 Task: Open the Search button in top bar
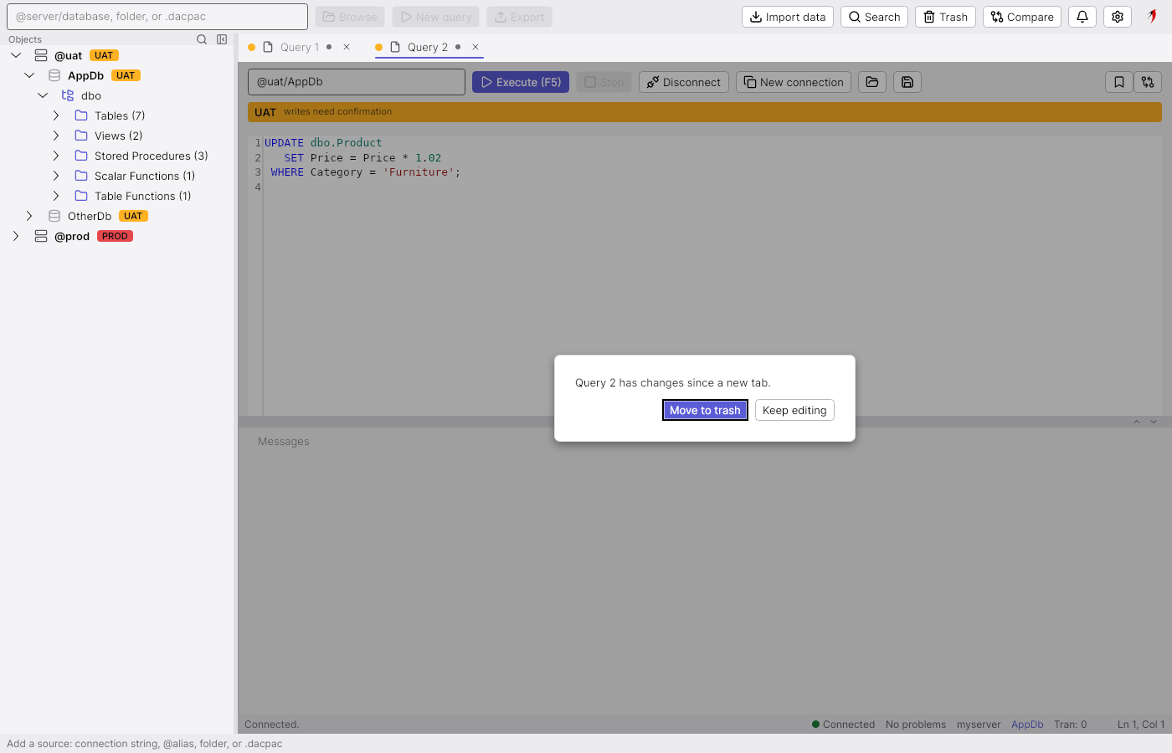[x=874, y=17]
